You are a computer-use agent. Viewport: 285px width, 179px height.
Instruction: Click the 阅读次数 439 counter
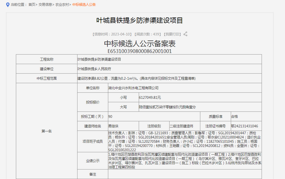tap(148, 34)
